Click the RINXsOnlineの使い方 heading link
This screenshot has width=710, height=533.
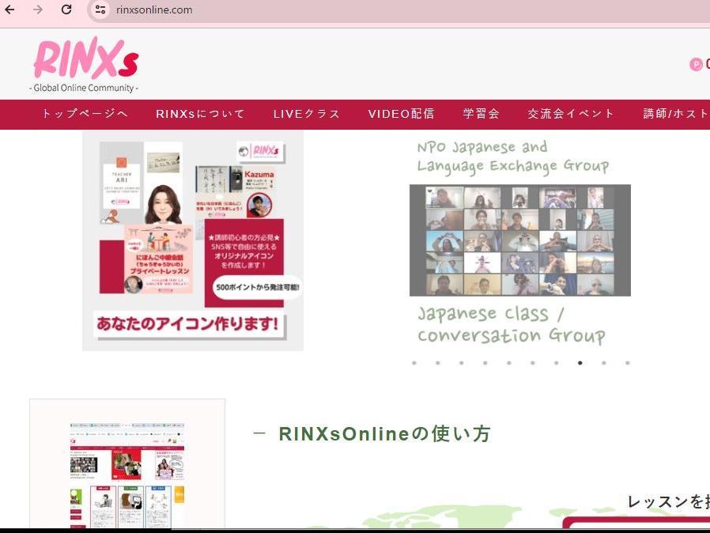(384, 433)
